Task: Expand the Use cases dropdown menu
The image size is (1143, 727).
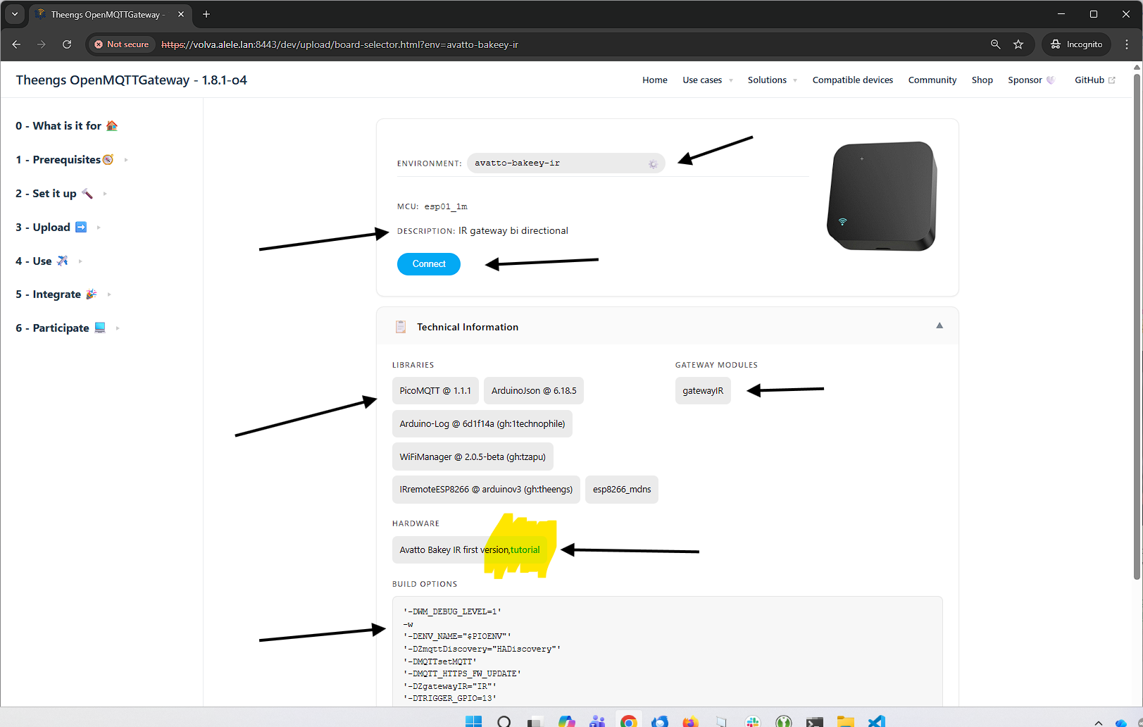Action: pos(707,80)
